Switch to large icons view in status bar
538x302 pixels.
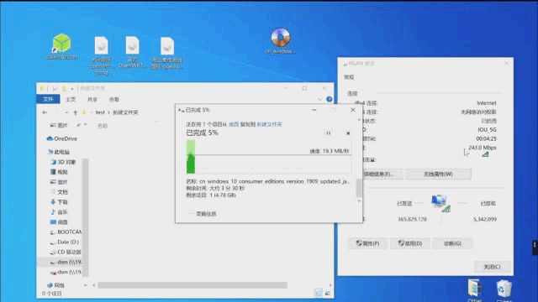point(328,293)
